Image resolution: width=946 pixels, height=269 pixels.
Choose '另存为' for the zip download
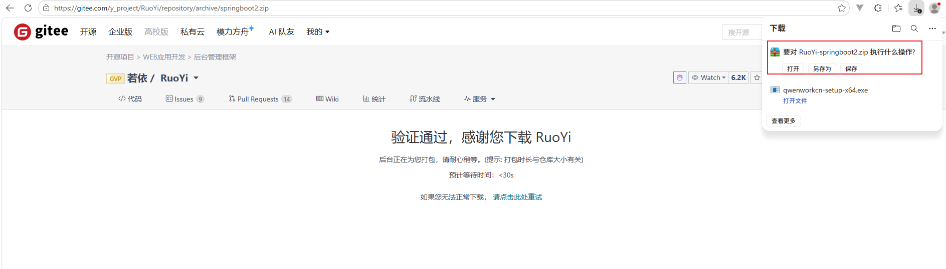click(822, 68)
